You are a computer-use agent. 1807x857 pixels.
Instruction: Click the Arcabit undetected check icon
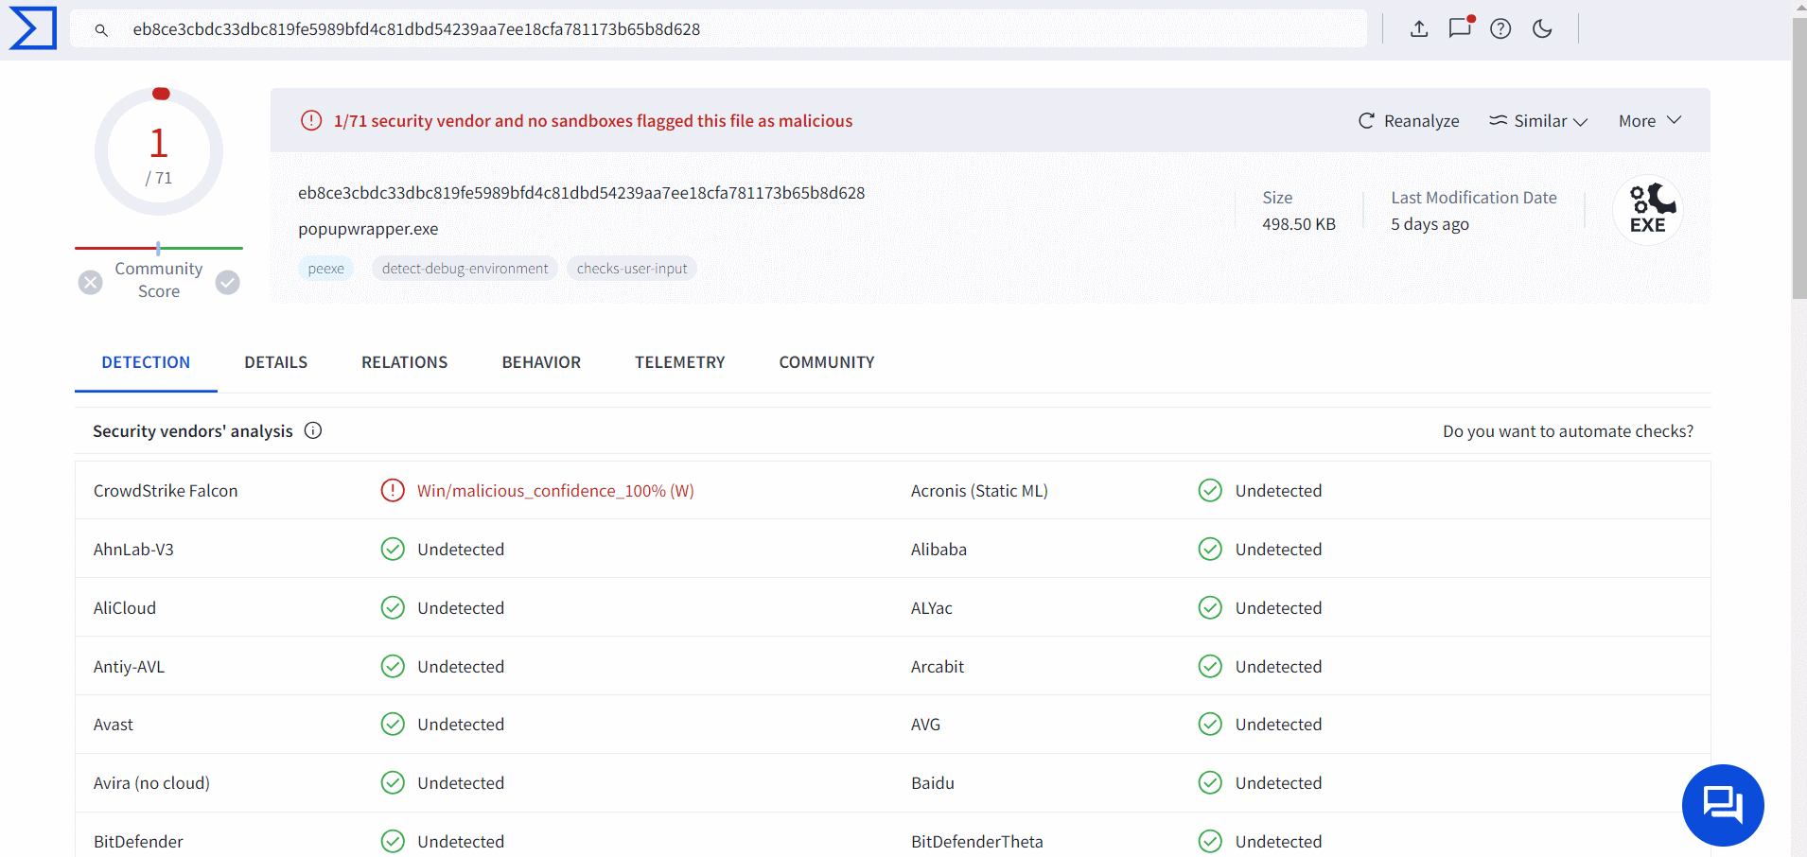click(1210, 666)
